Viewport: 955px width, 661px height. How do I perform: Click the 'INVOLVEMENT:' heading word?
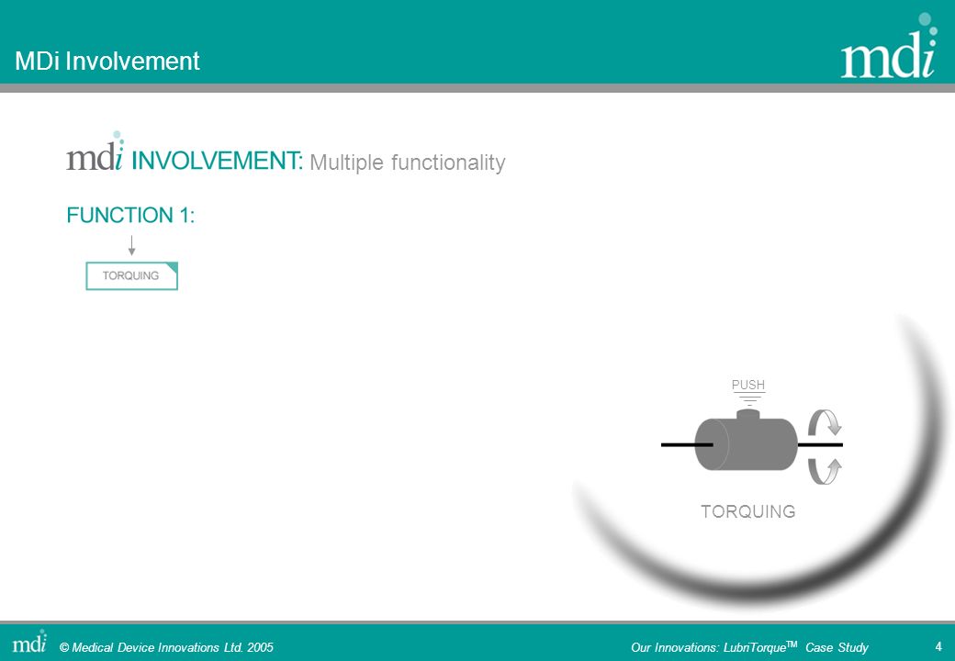point(217,161)
